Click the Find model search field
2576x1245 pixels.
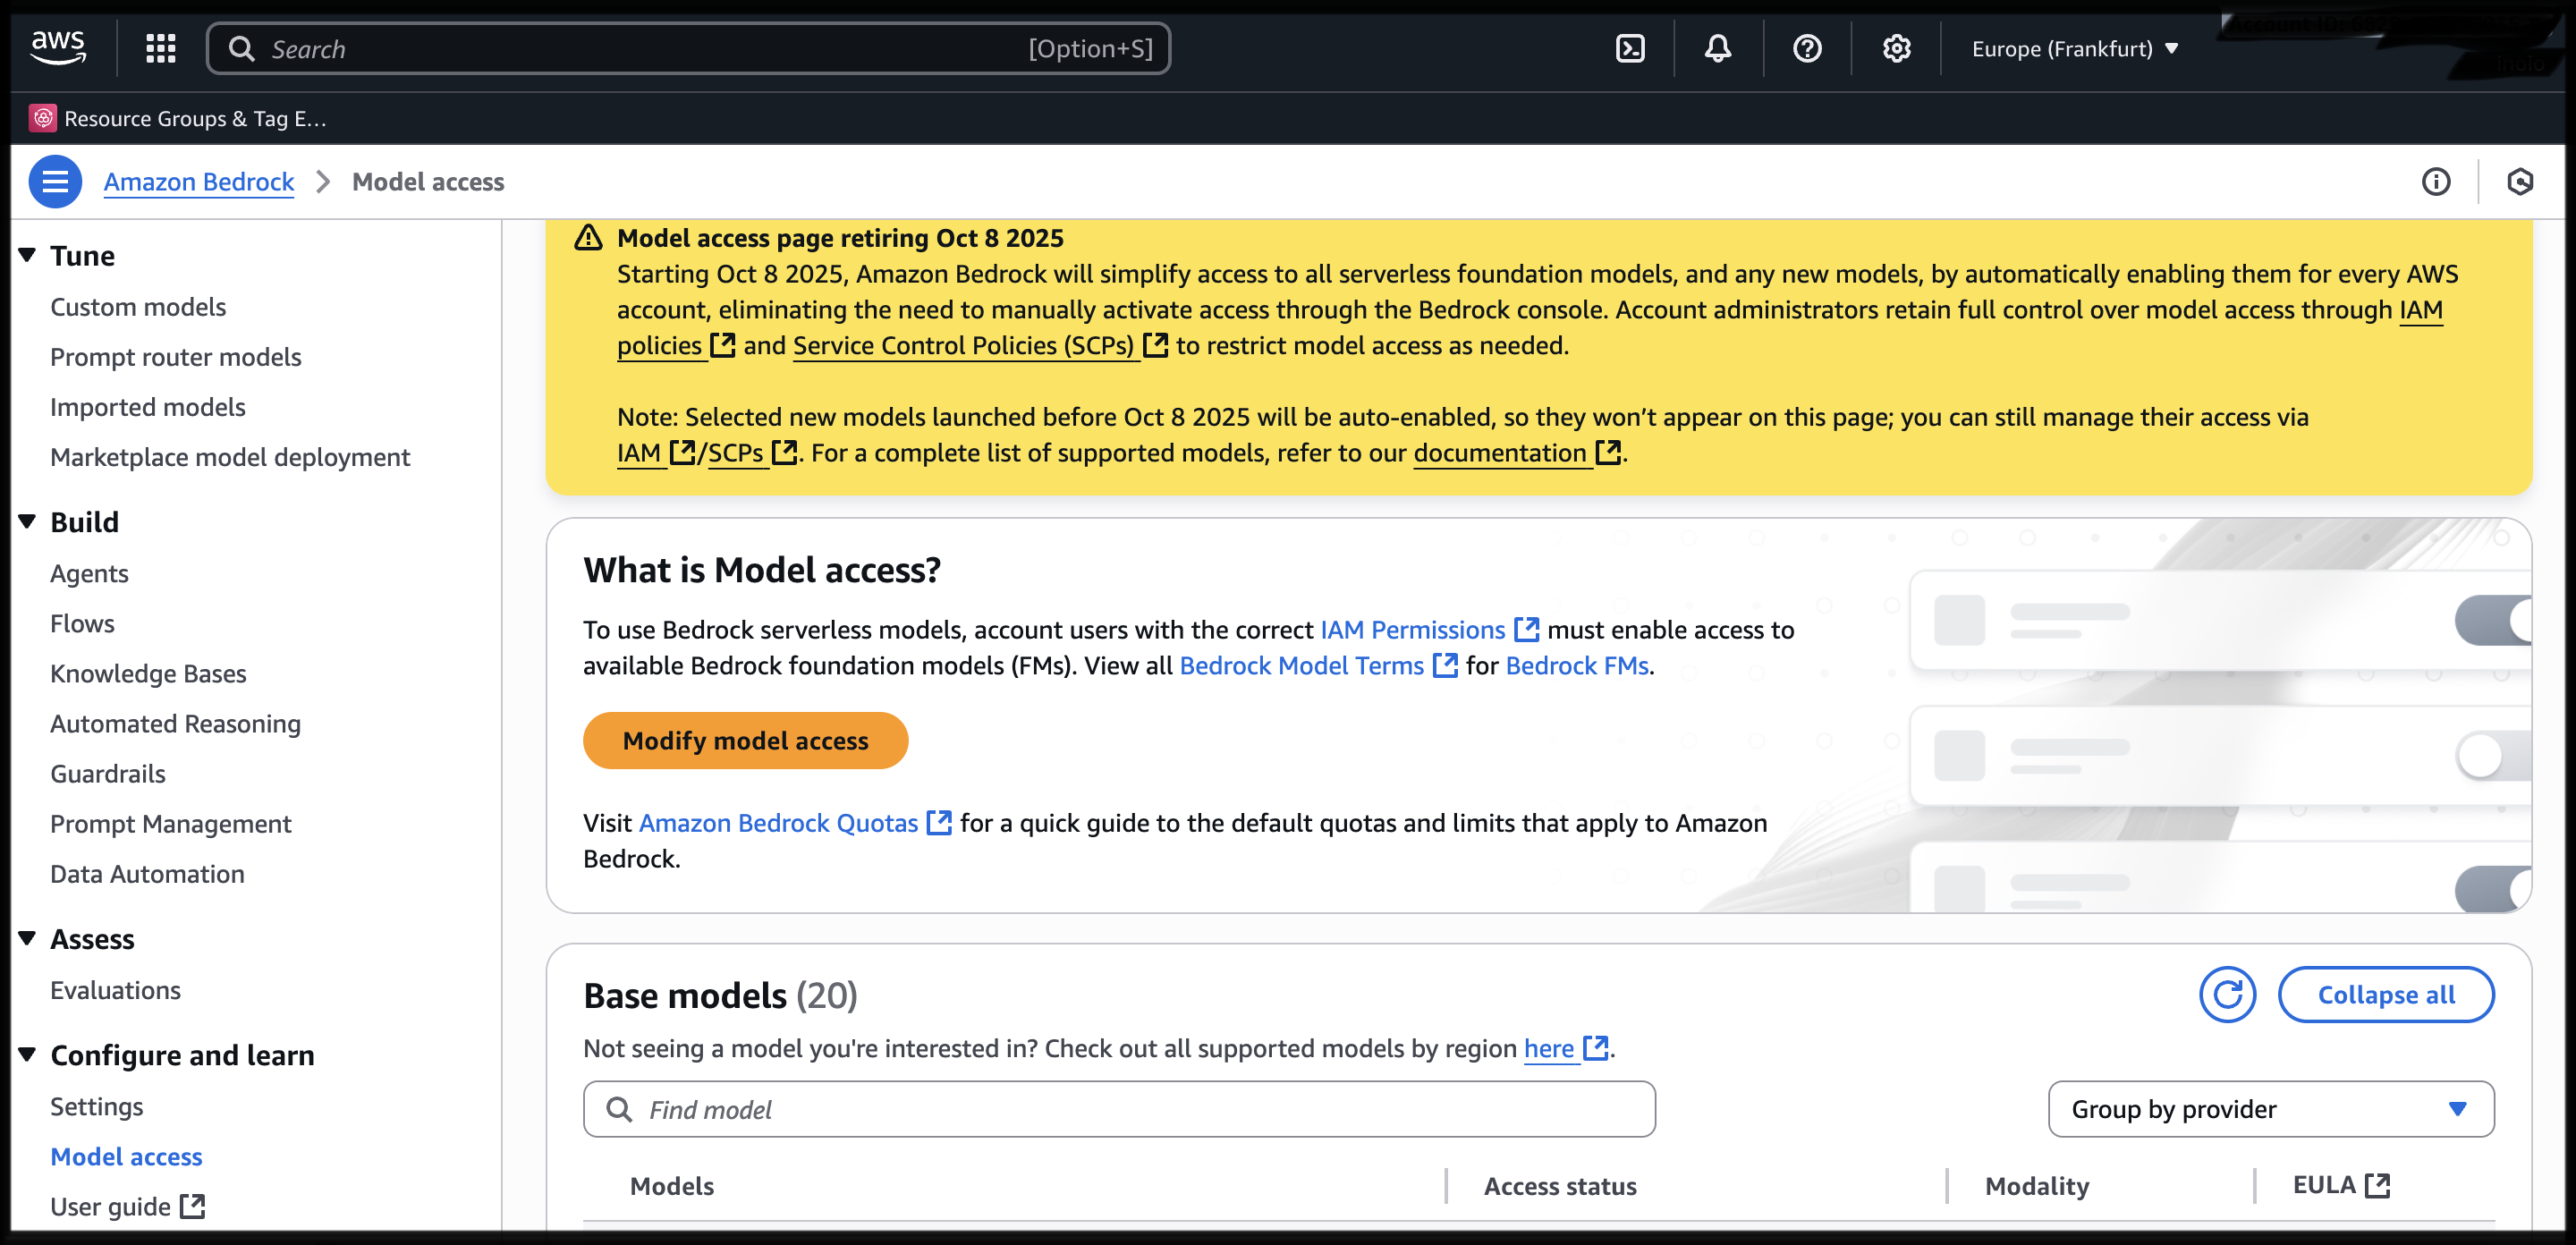pos(1118,1109)
